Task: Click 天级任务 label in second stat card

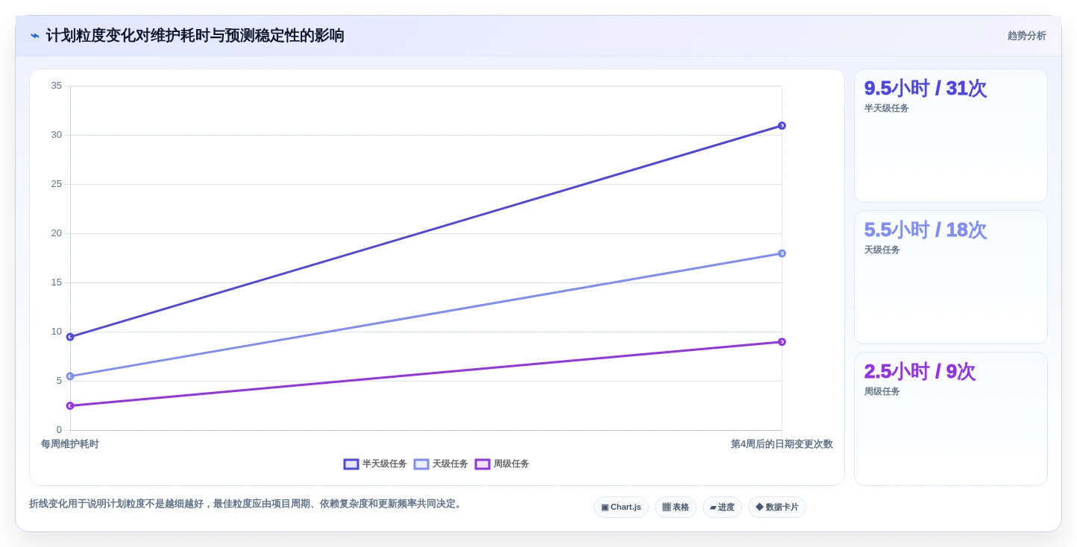Action: click(882, 250)
